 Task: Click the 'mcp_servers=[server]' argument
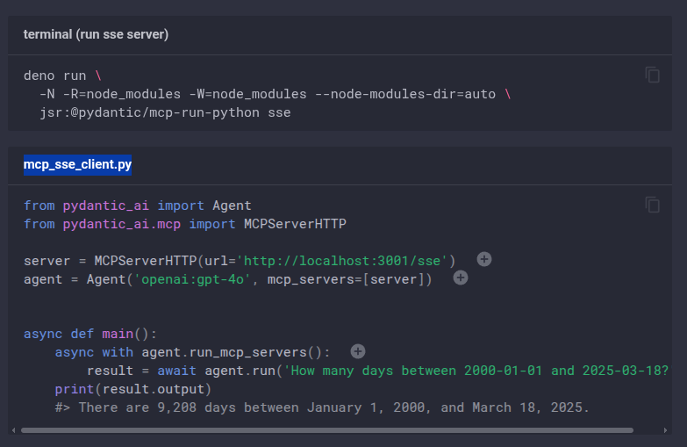349,279
